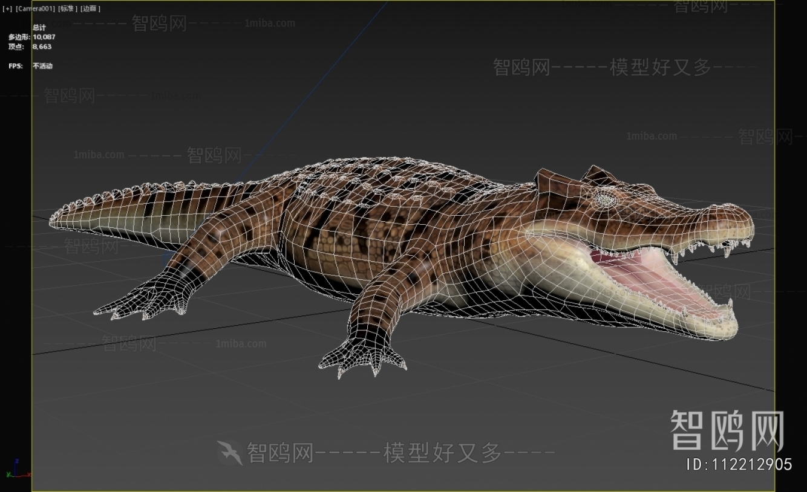Click the 总计 statistics header text
Image resolution: width=807 pixels, height=492 pixels.
[x=39, y=28]
